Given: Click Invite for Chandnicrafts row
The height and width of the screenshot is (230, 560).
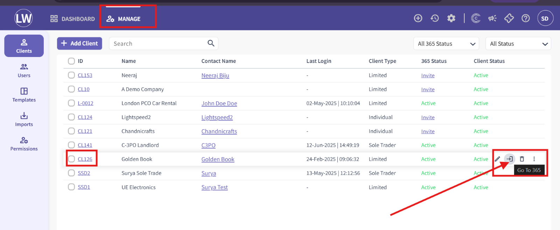Looking at the screenshot, I should (x=428, y=131).
